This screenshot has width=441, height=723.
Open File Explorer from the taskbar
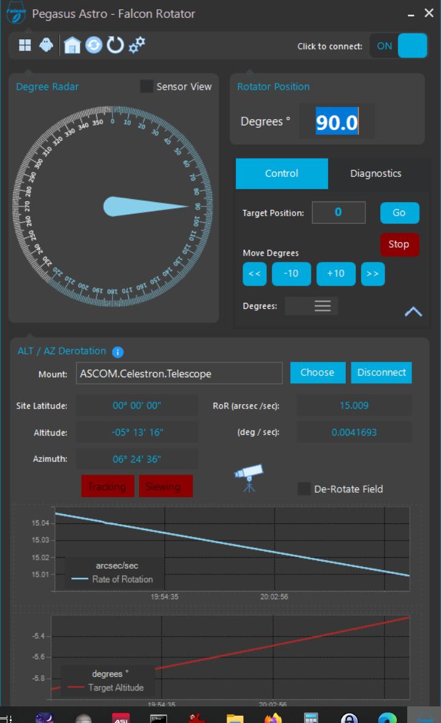(x=235, y=718)
